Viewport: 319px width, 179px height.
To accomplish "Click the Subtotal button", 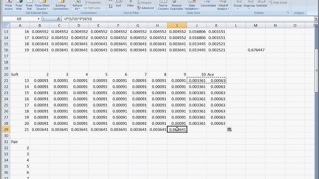I will tap(261, 4).
